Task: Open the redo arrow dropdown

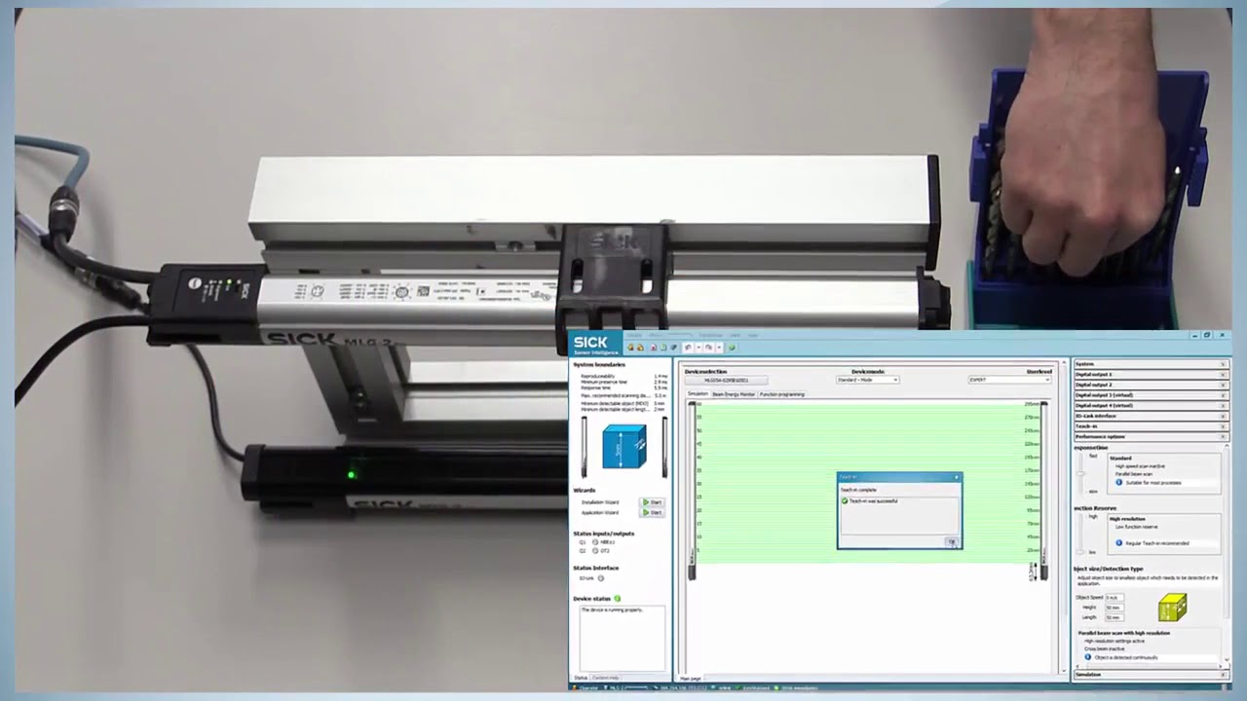Action: [x=718, y=348]
